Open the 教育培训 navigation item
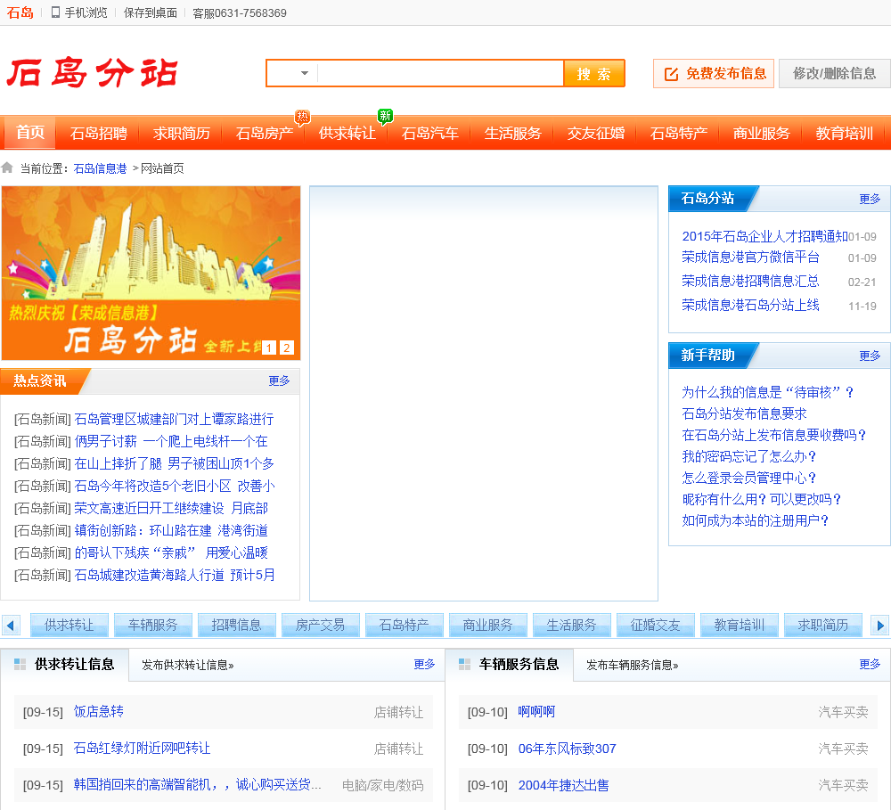891x810 pixels. click(845, 133)
